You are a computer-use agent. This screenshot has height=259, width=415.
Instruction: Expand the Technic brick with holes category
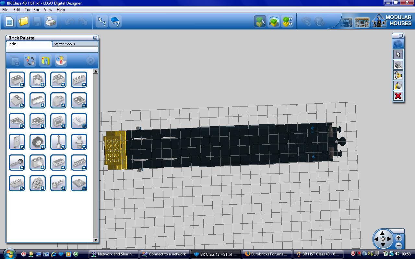tap(79, 80)
